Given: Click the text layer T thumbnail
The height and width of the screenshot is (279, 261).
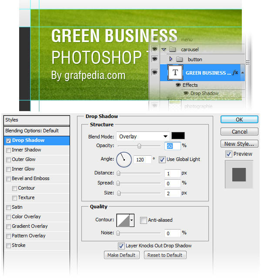Looking at the screenshot, I should coord(175,72).
